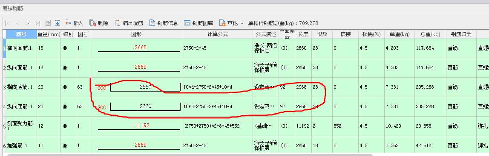The height and width of the screenshot is (156, 489).
Task: Click the 11192 shape drawing of 侧面受力筋
Action: [136, 126]
